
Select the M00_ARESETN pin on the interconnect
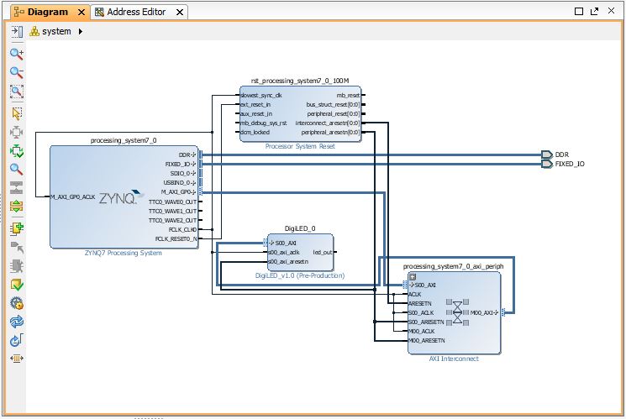[426, 340]
